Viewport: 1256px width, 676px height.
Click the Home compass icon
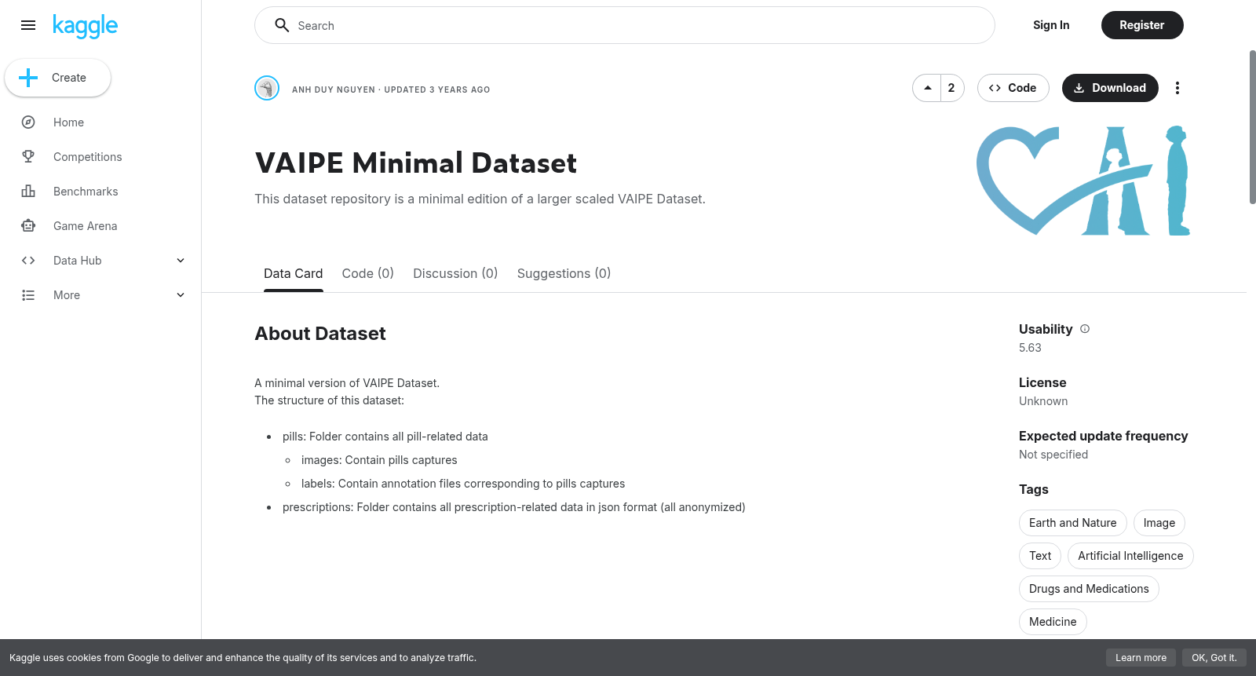pyautogui.click(x=28, y=122)
